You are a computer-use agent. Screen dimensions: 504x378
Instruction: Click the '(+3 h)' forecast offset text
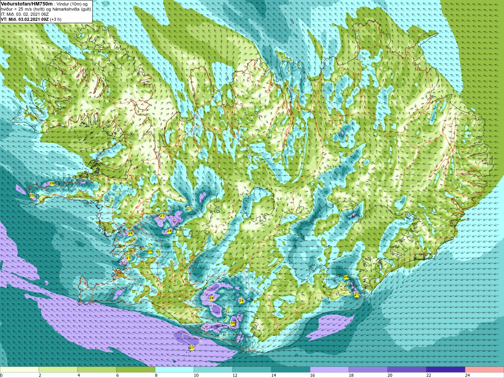click(56, 19)
